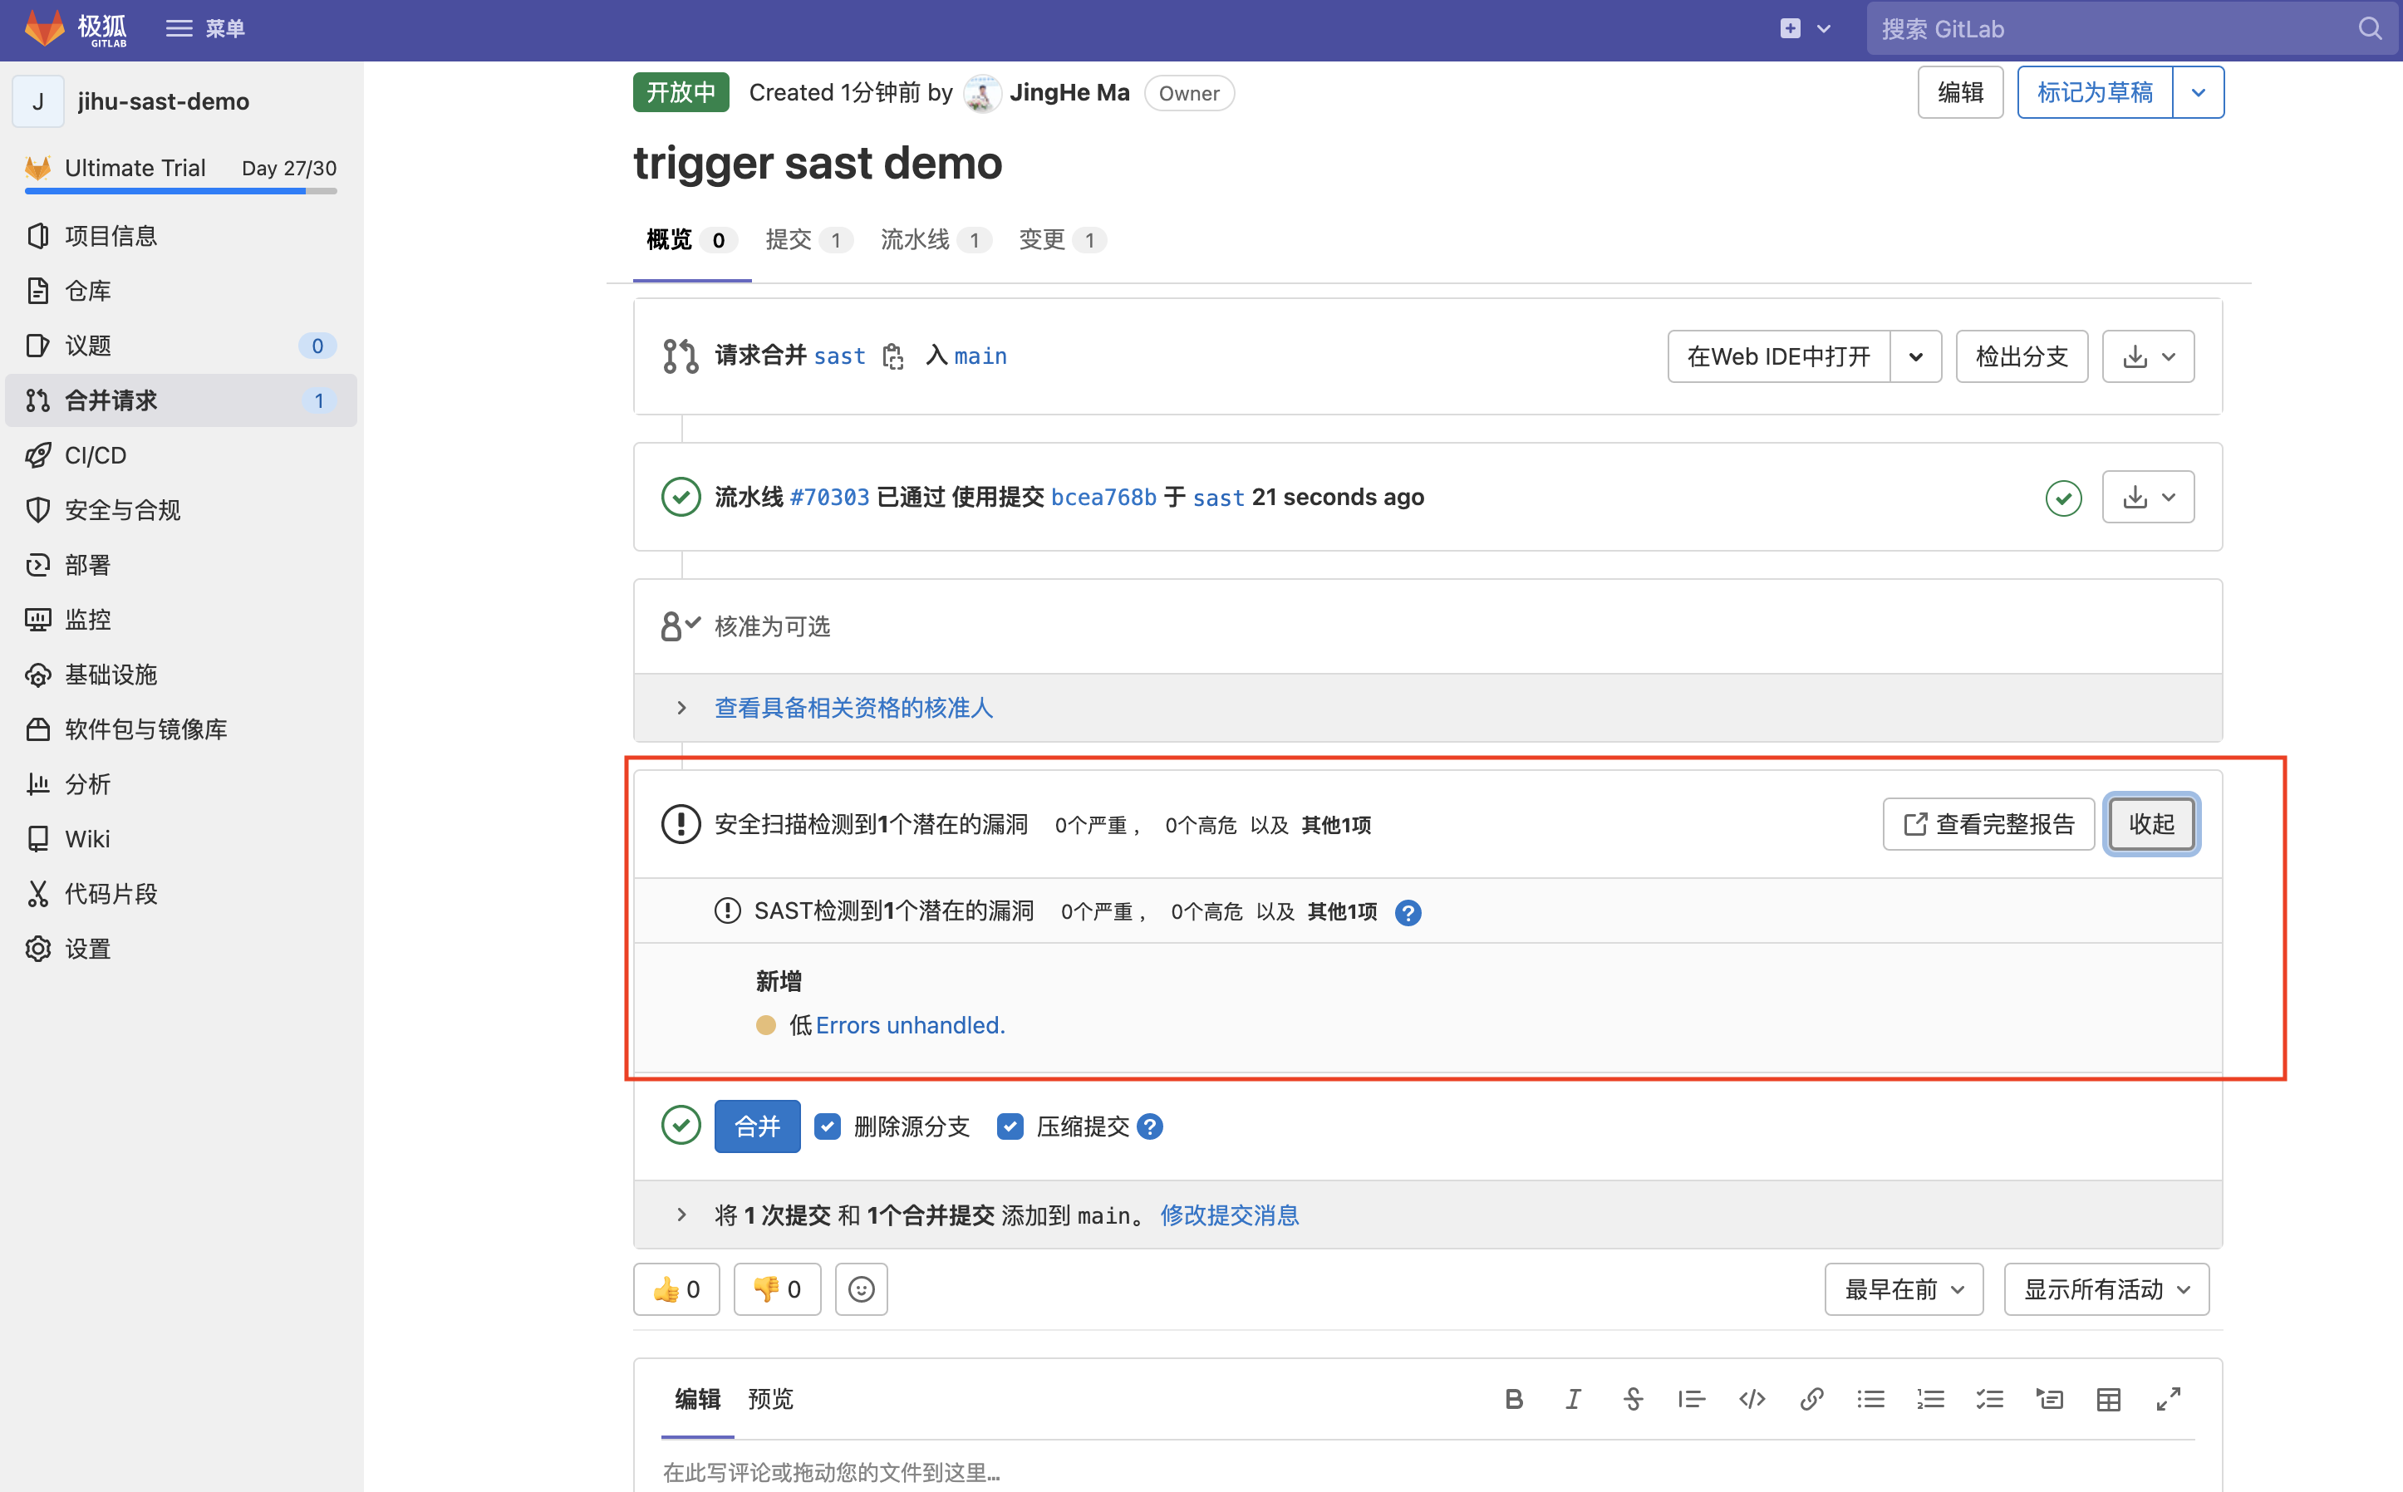The image size is (2403, 1492).
Task: Open the Errors unhandled vulnerability link
Action: point(909,1024)
